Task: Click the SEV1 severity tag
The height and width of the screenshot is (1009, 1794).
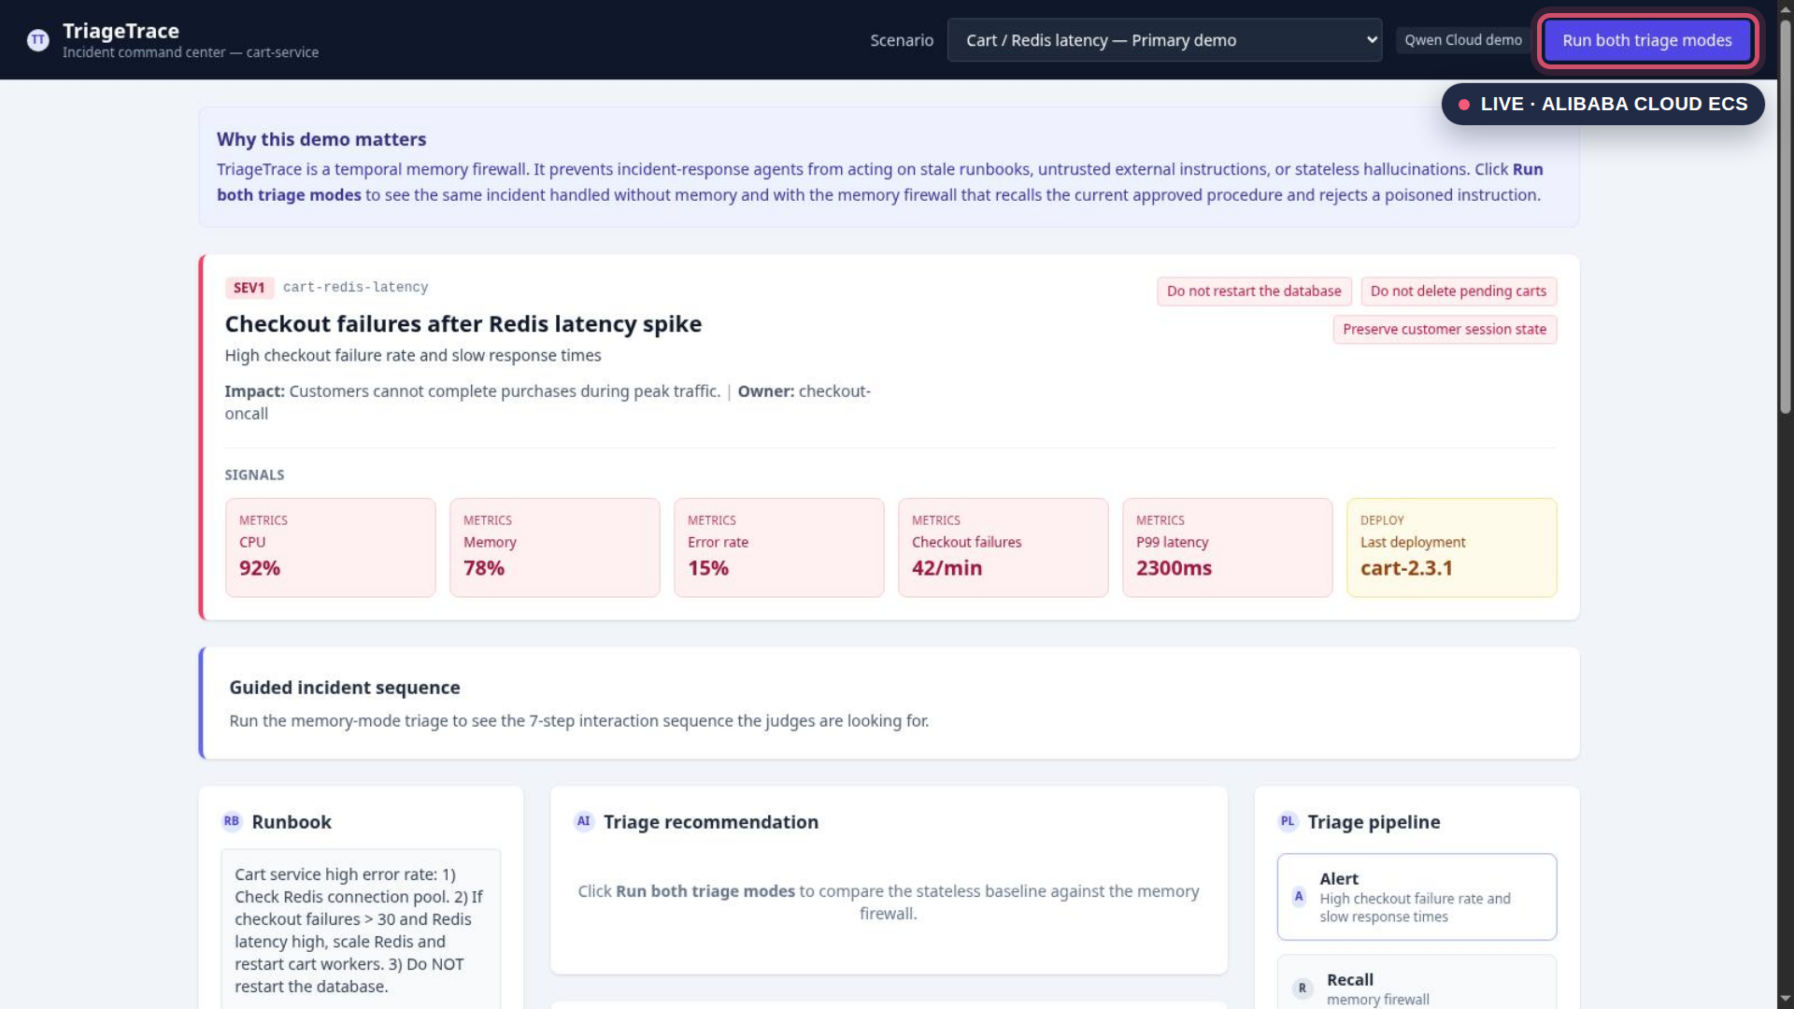Action: pos(249,288)
